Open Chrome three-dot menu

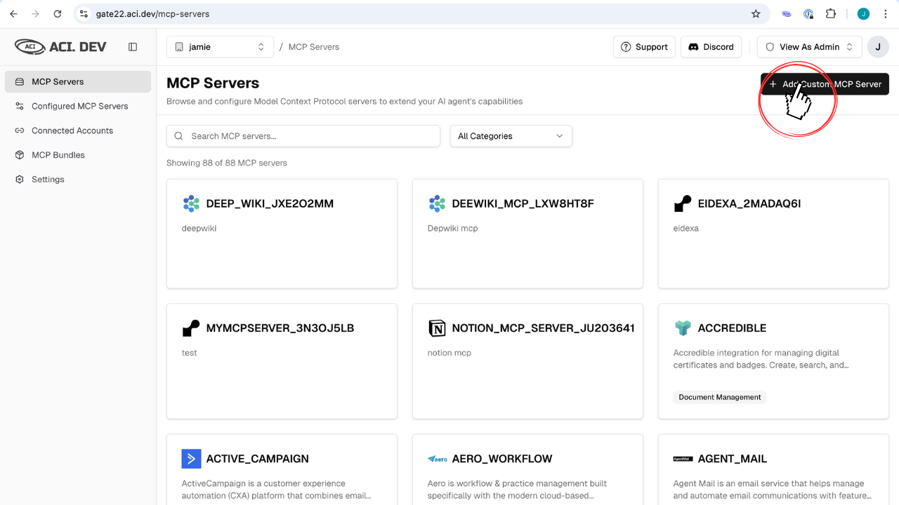[x=885, y=14]
